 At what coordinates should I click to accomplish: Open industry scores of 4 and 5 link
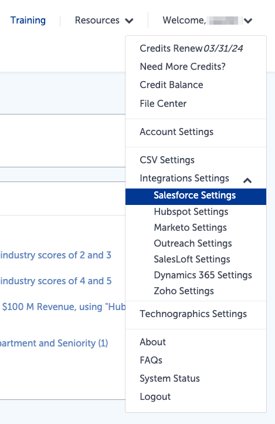tap(56, 281)
